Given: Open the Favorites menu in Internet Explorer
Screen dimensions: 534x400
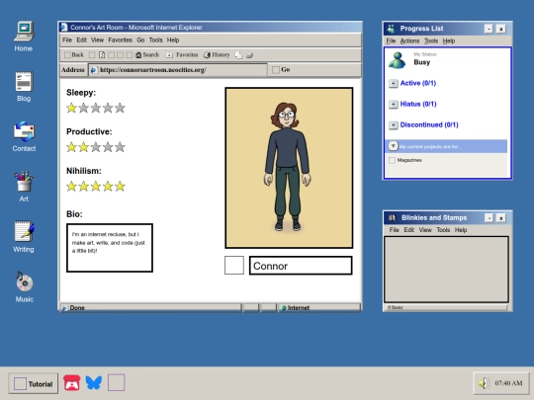Looking at the screenshot, I should (120, 40).
